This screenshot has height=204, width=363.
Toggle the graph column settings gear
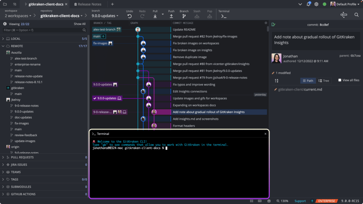tap(266, 22)
